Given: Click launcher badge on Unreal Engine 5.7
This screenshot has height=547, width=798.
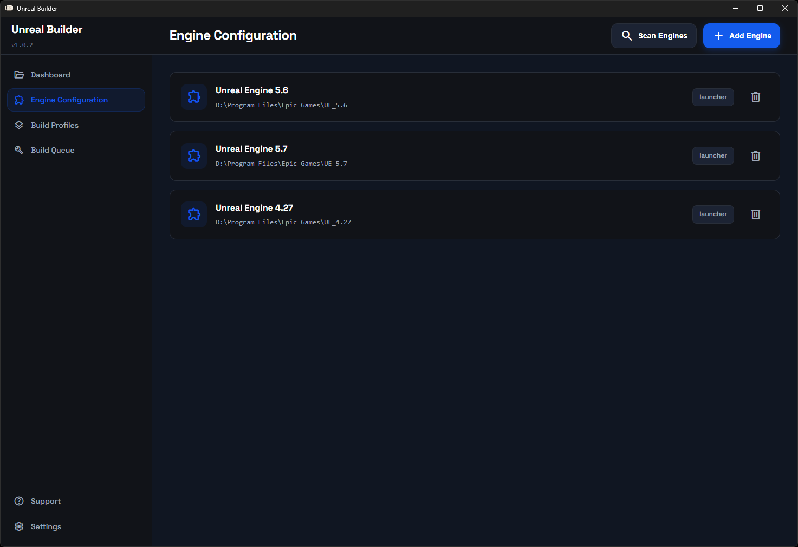Looking at the screenshot, I should [713, 155].
